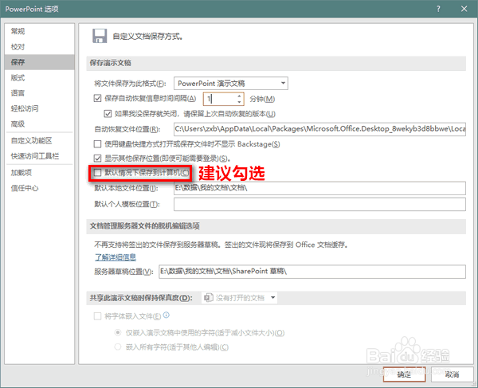Screen dimensions: 478x388
Task: Open the 共享此演示文稿时保持保真度 document dropdown
Action: point(239,297)
